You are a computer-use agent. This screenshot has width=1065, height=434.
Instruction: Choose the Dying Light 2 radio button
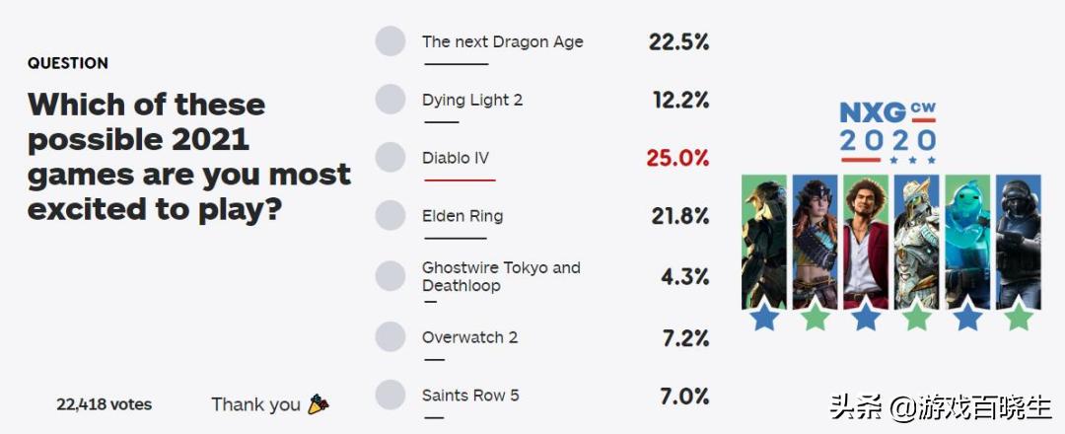point(390,100)
